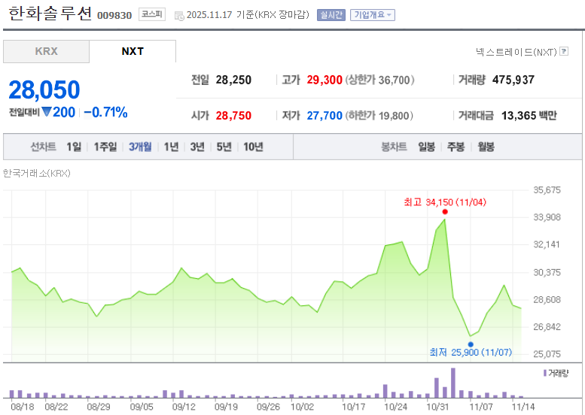Click the opening price 28,750
585x415 pixels.
pyautogui.click(x=233, y=116)
